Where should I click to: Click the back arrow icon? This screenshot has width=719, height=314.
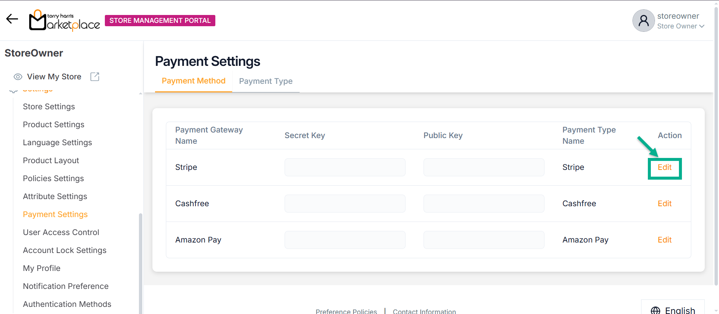tap(12, 19)
